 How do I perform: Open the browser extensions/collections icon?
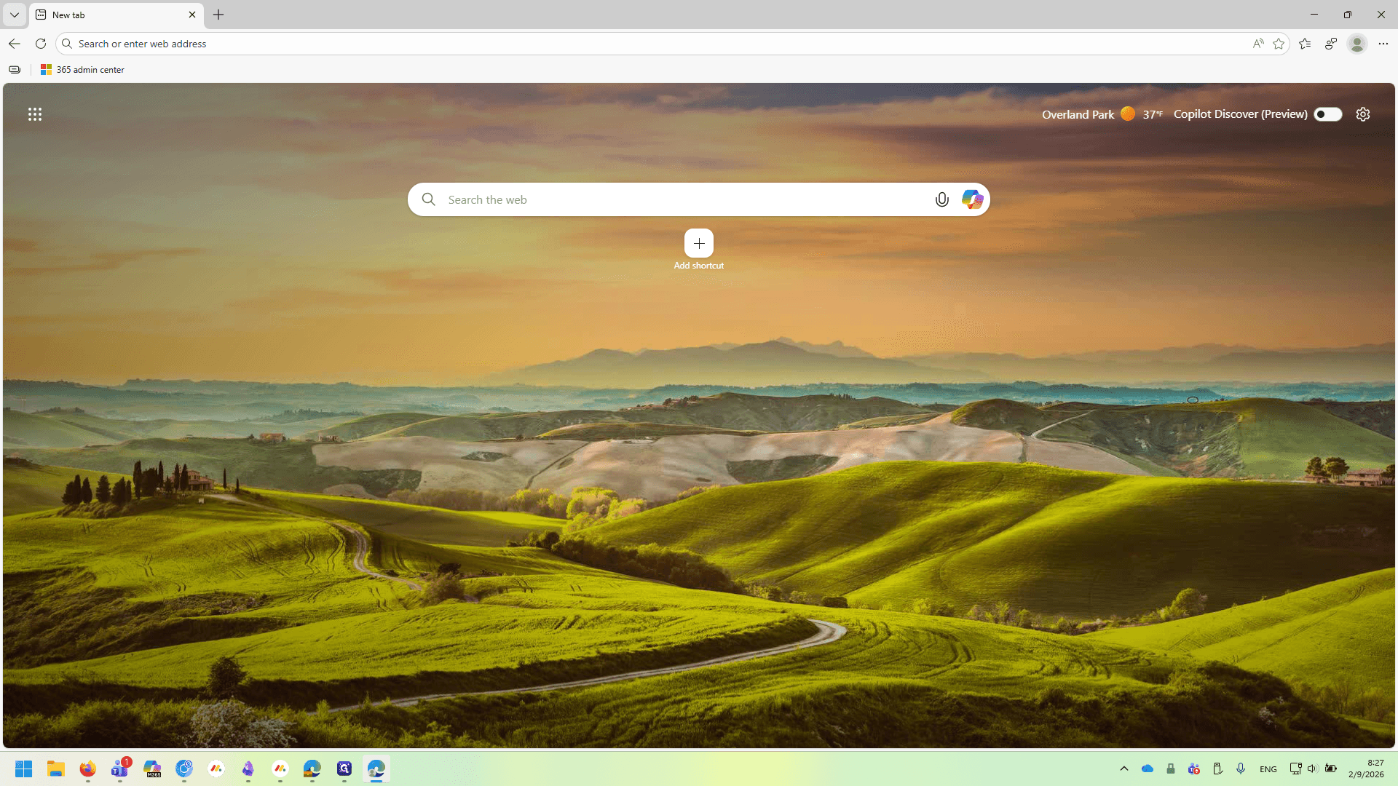click(x=1331, y=44)
